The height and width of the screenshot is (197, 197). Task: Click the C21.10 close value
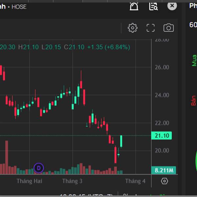point(74,47)
